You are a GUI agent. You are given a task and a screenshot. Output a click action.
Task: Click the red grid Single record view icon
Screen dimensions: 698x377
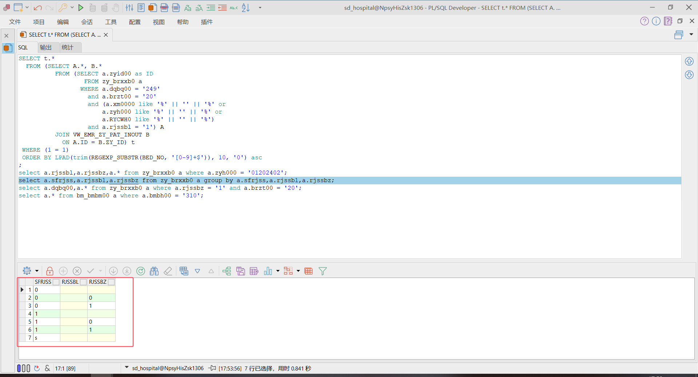tap(309, 271)
